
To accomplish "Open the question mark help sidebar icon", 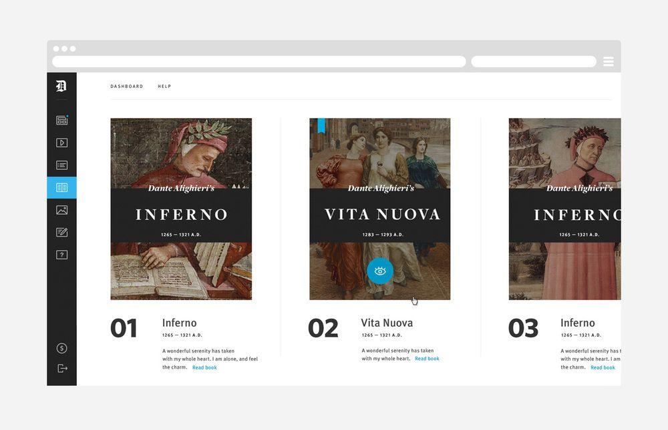I will click(61, 255).
